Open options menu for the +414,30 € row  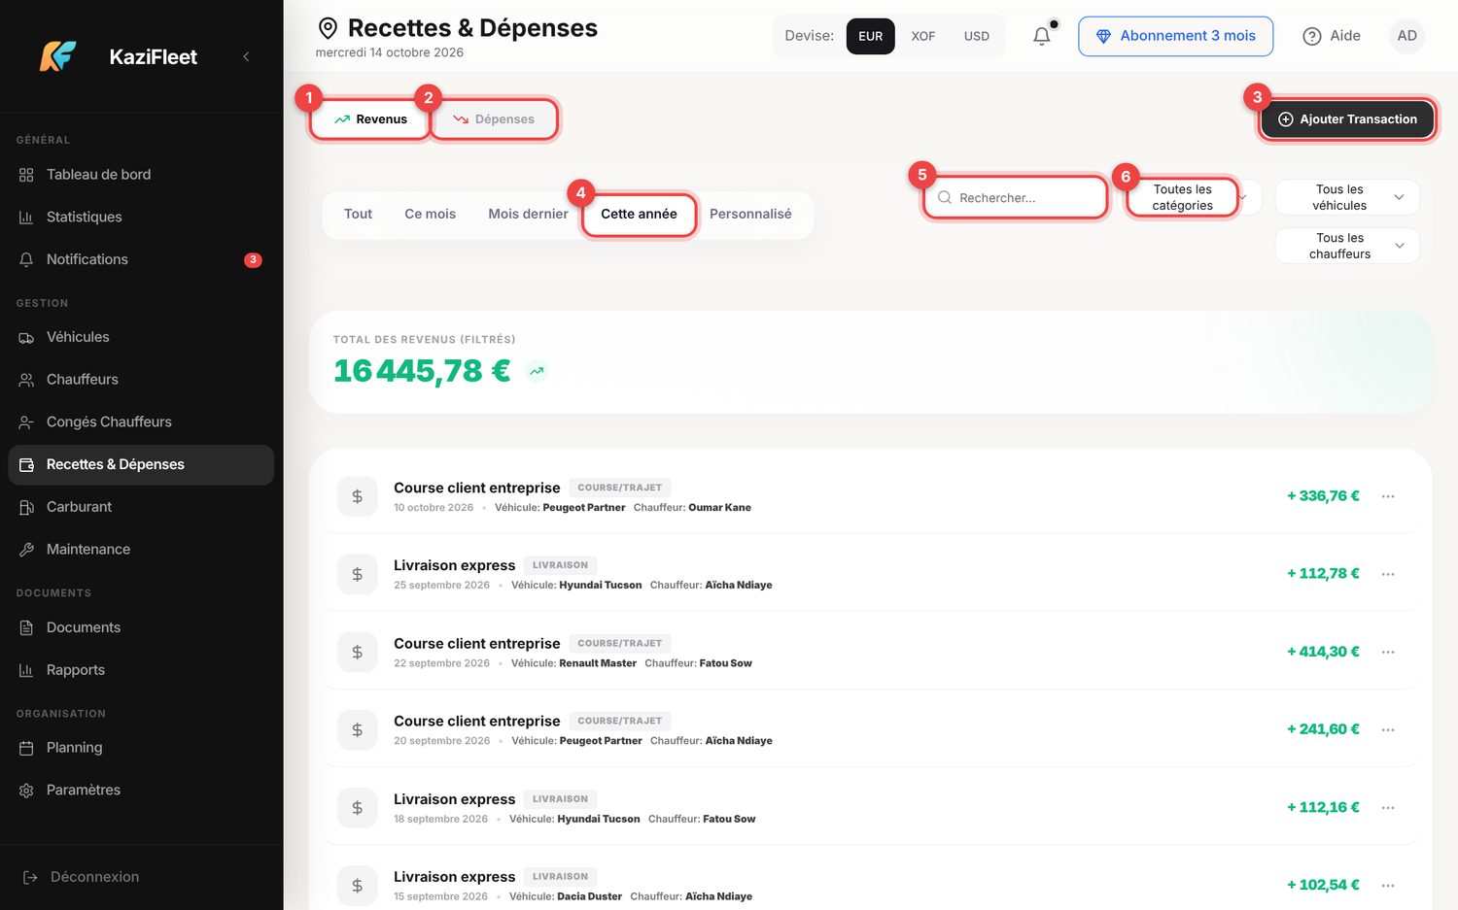coord(1388,652)
